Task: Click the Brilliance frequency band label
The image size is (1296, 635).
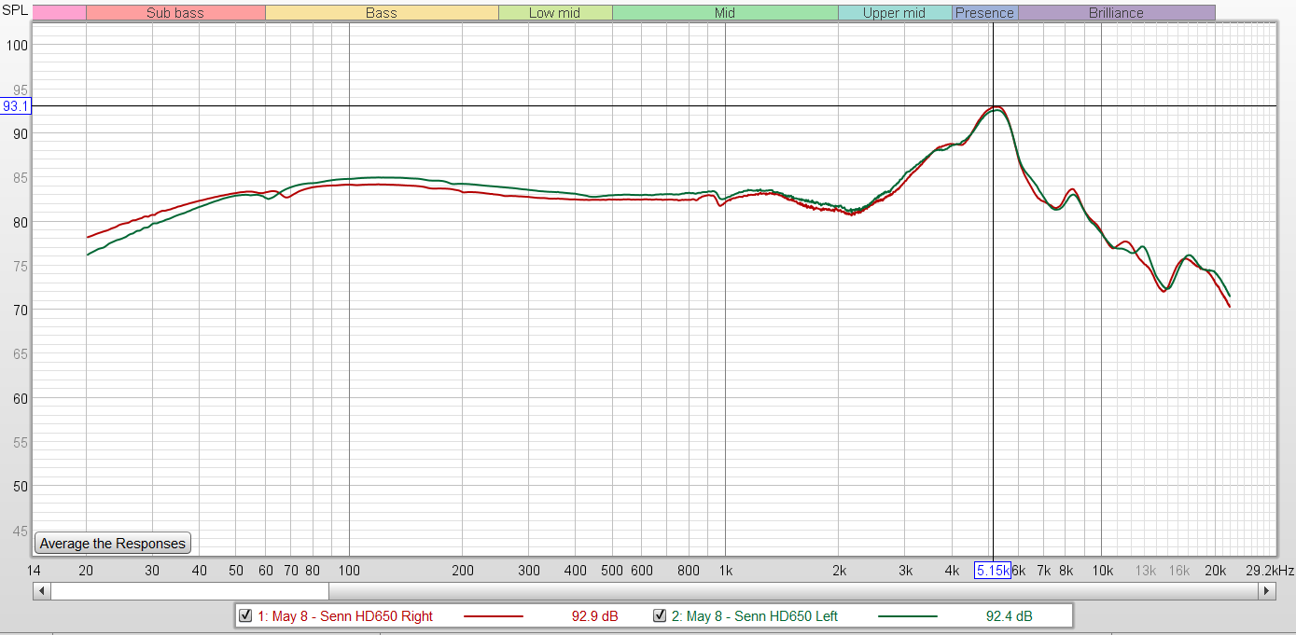Action: (x=1116, y=13)
